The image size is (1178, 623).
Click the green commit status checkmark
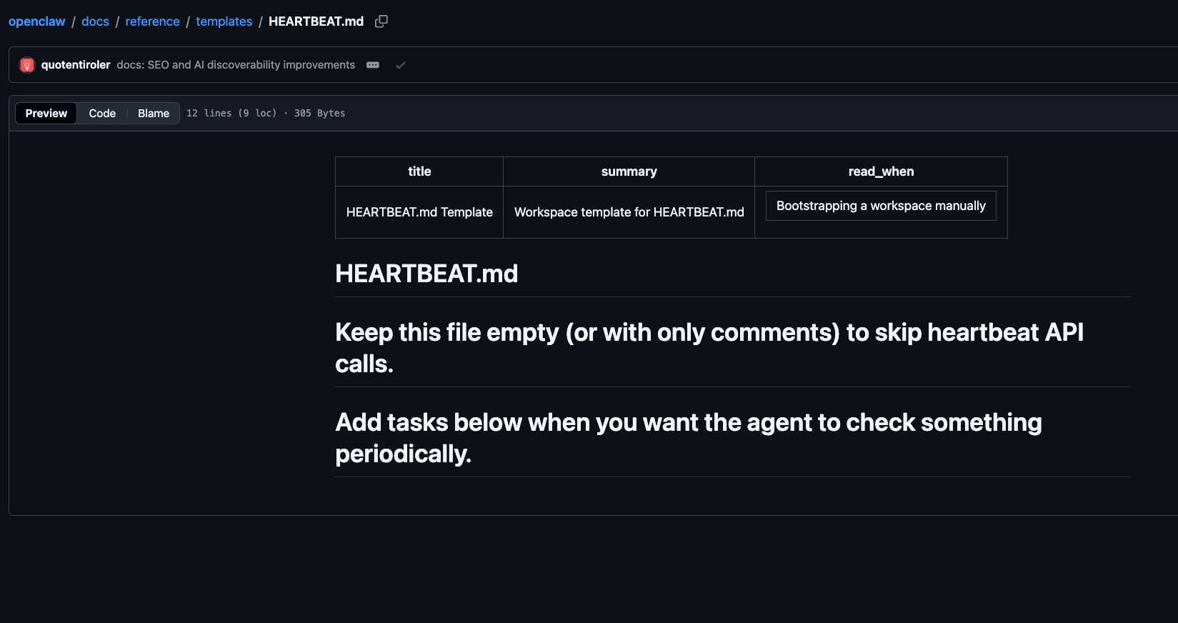(x=401, y=65)
